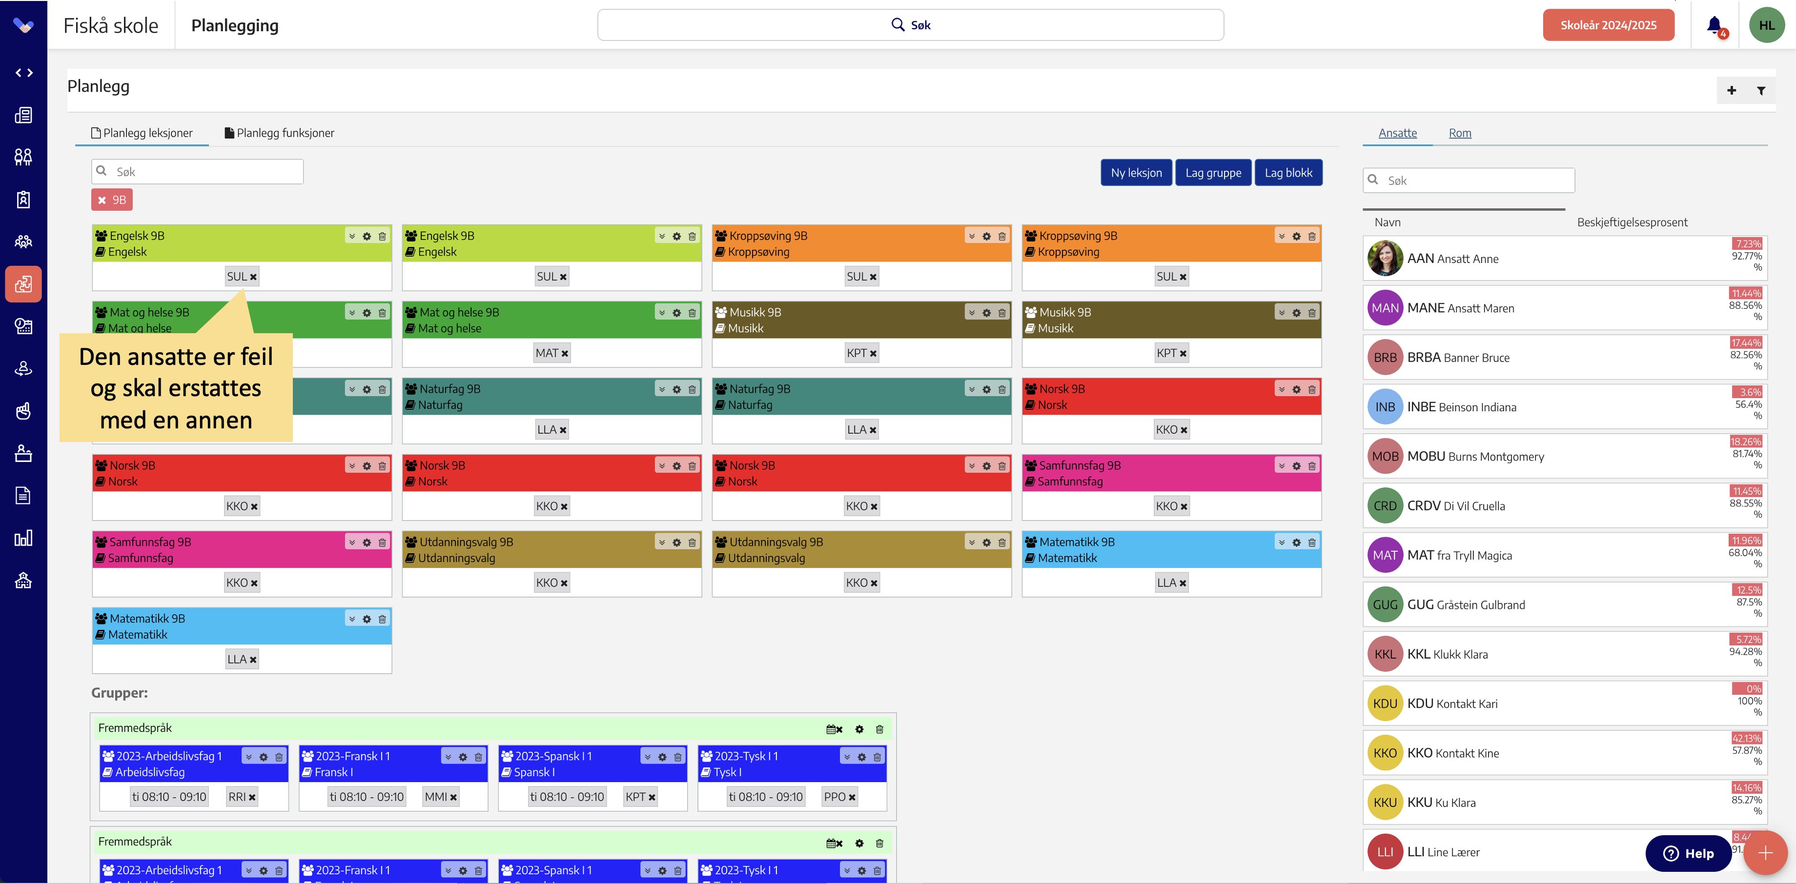1796x884 pixels.
Task: Switch to Planlegg funksjoner tab
Action: coord(280,133)
